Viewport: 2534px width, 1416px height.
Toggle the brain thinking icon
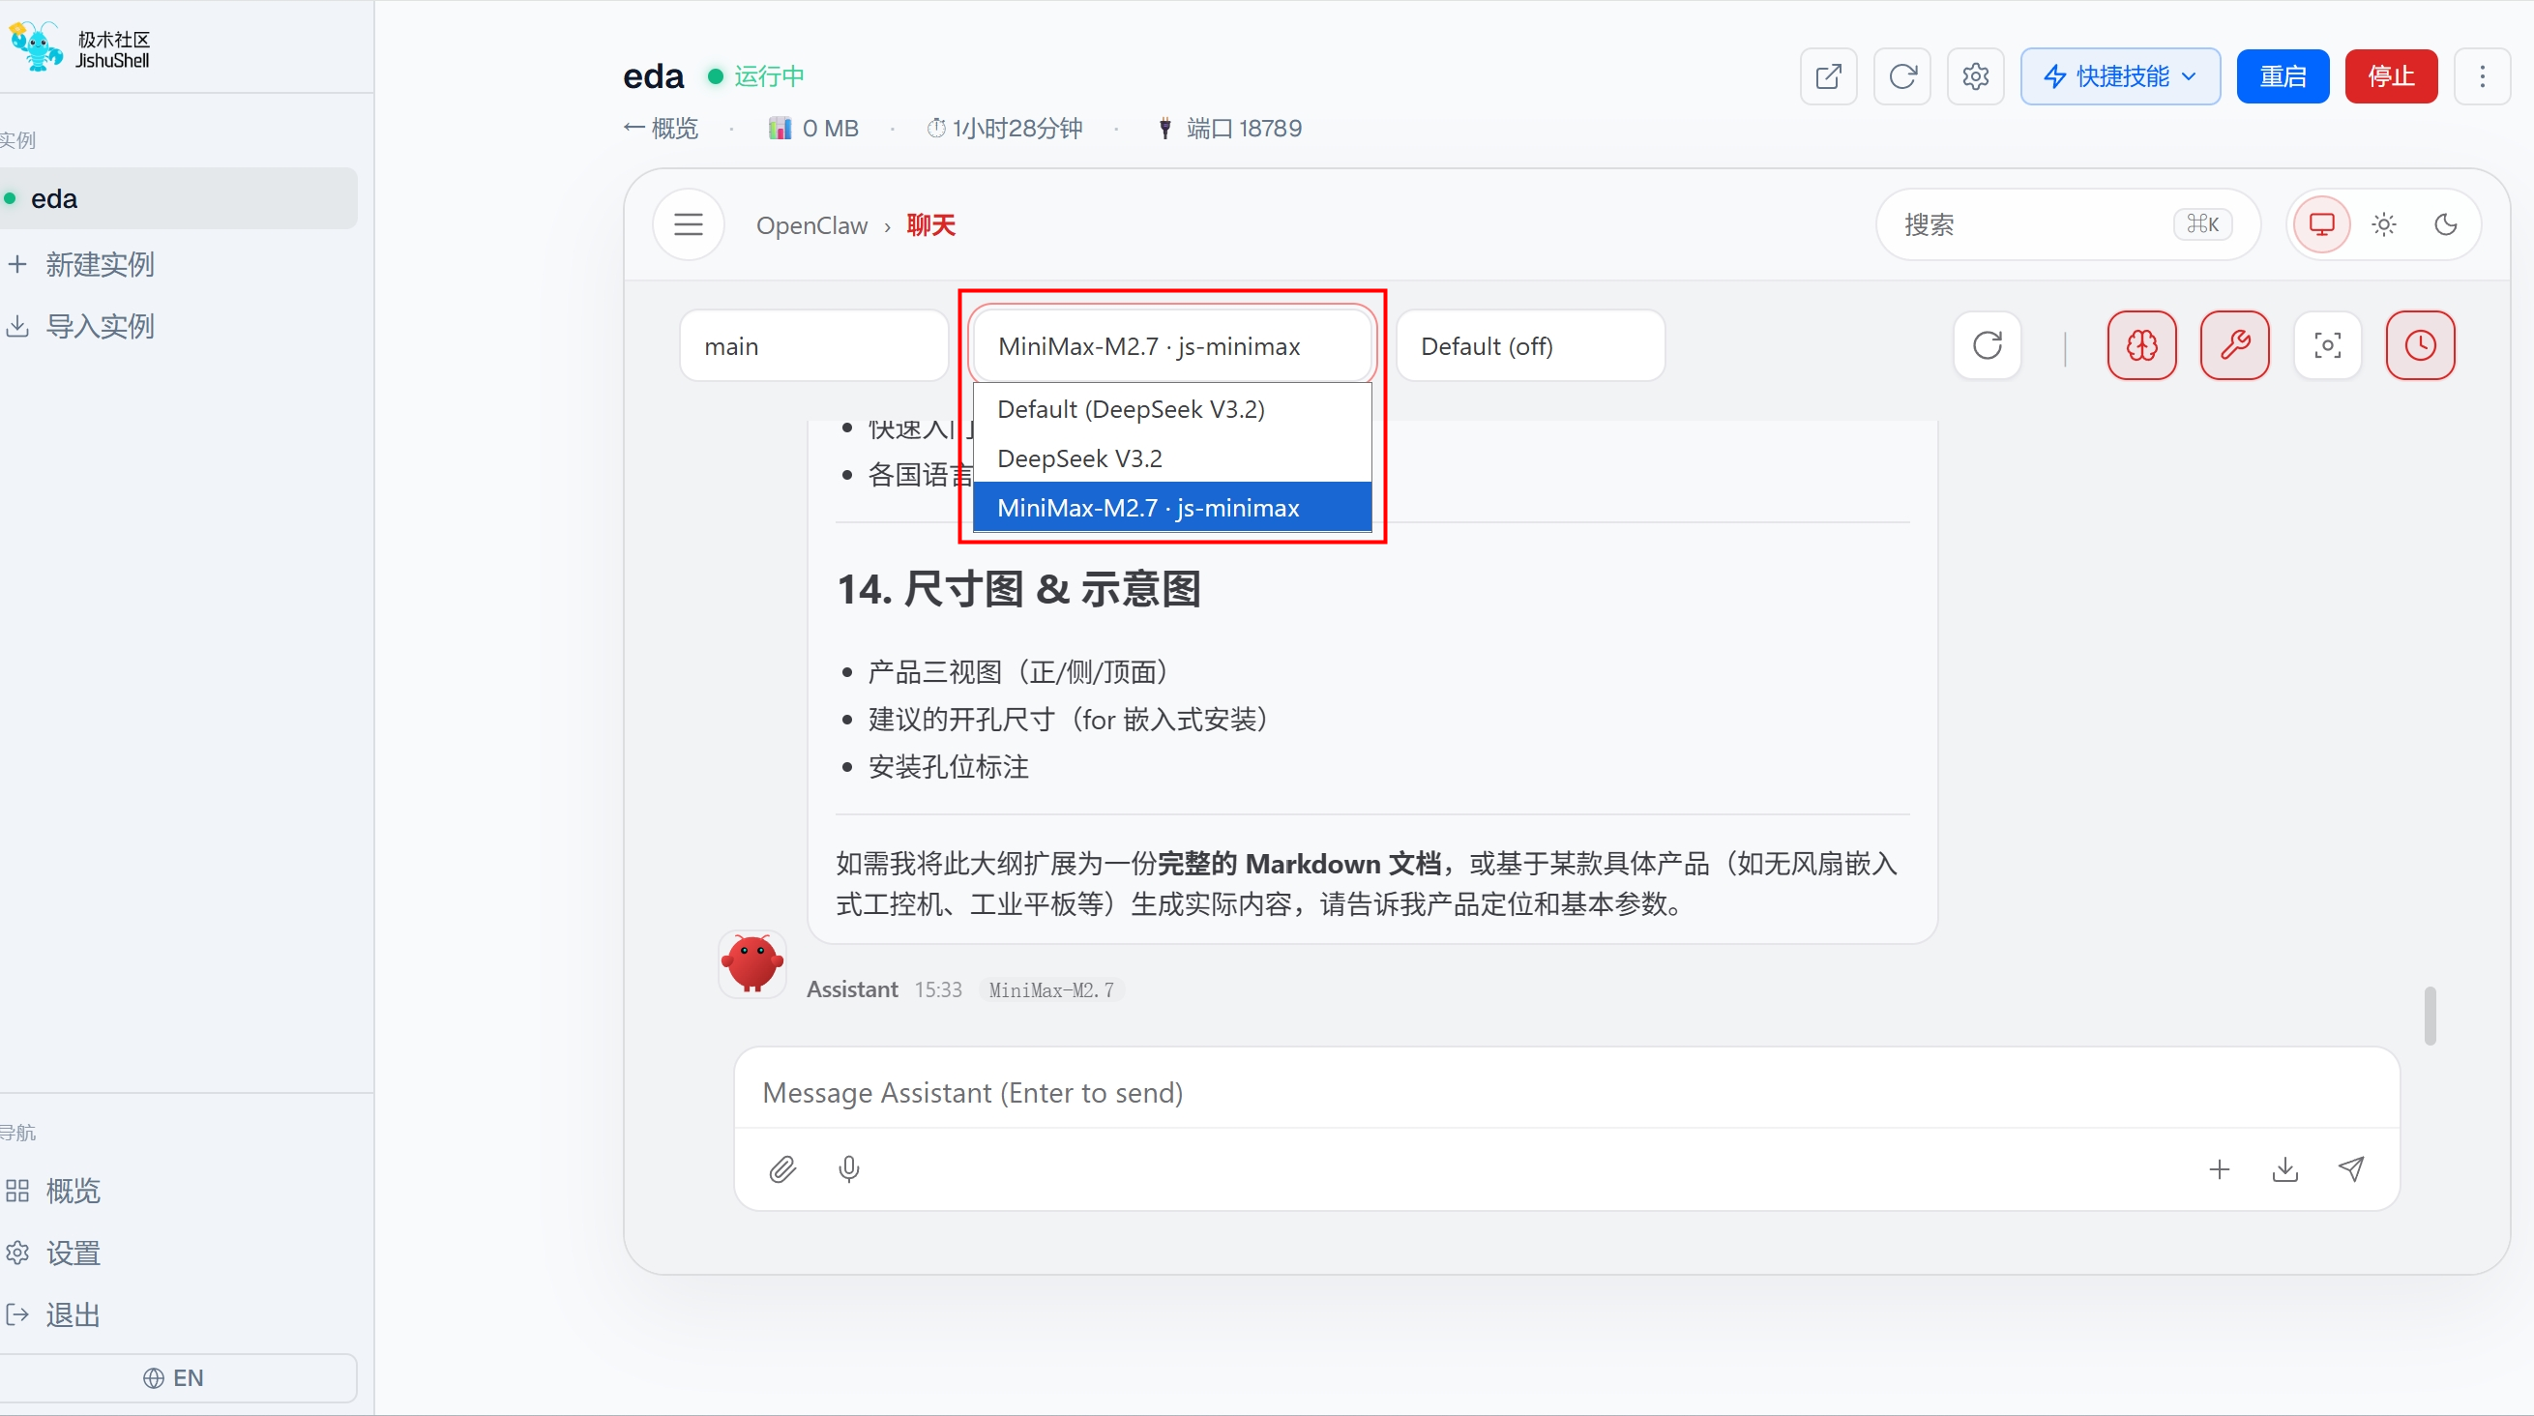point(2141,345)
